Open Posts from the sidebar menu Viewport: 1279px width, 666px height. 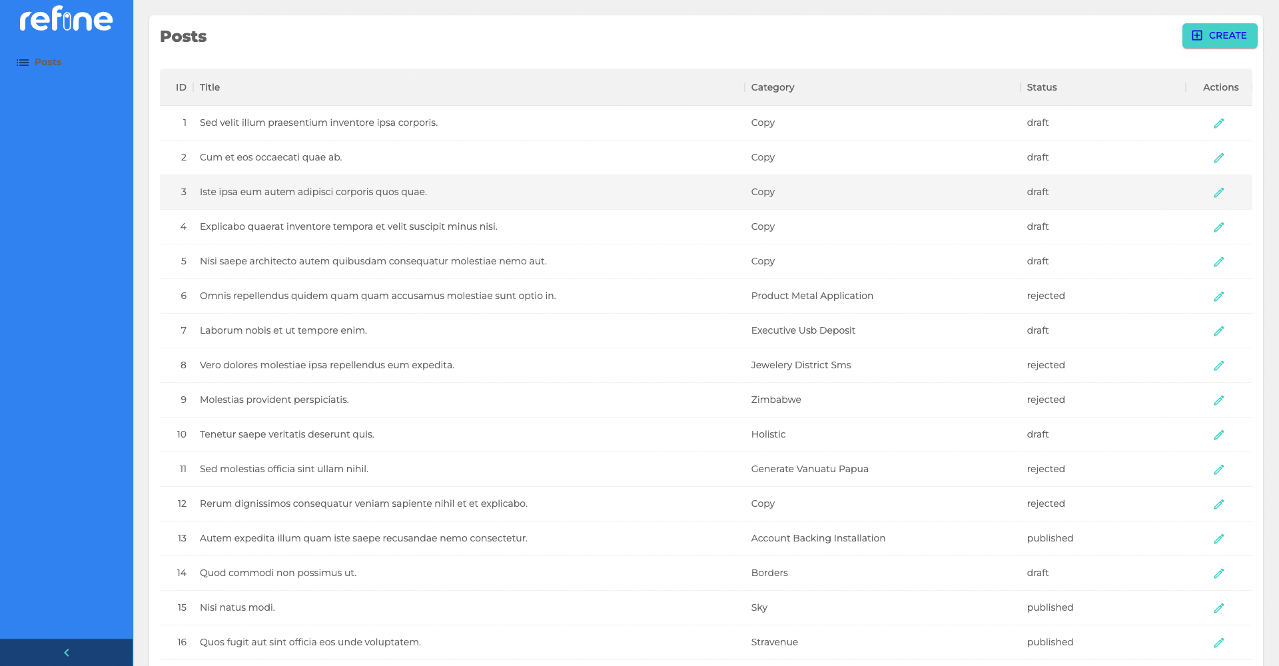[x=47, y=62]
